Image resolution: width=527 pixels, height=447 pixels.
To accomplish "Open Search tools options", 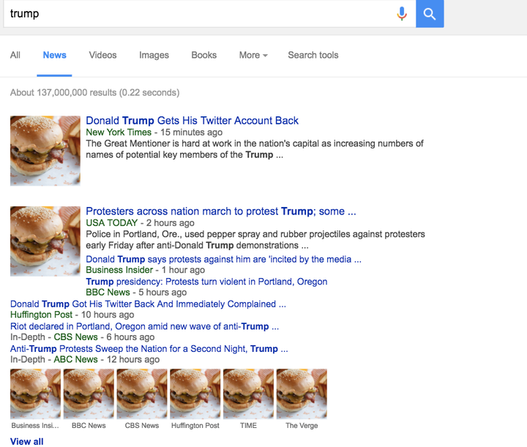I will [x=313, y=55].
